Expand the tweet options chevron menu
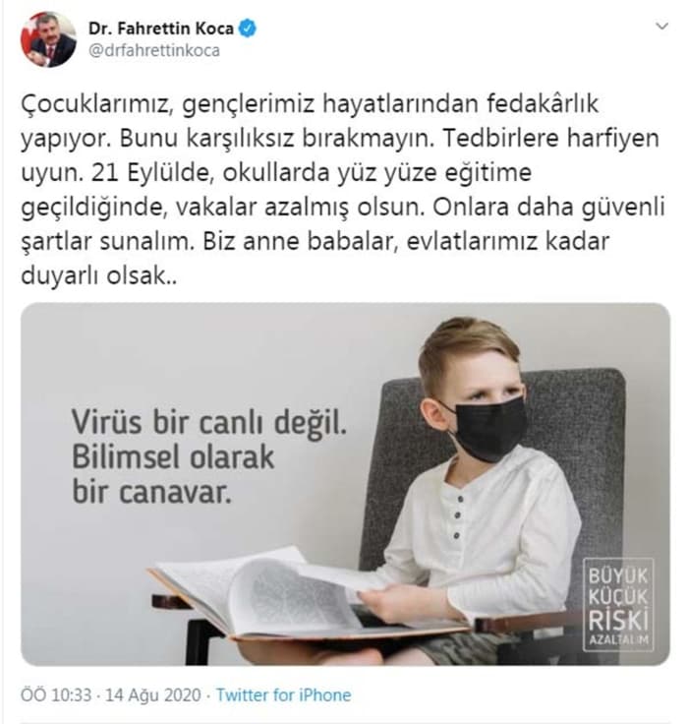688x724 pixels. click(x=662, y=27)
